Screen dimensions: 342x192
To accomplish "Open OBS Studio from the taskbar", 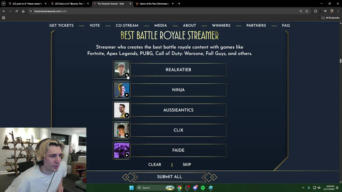I will click(x=187, y=188).
